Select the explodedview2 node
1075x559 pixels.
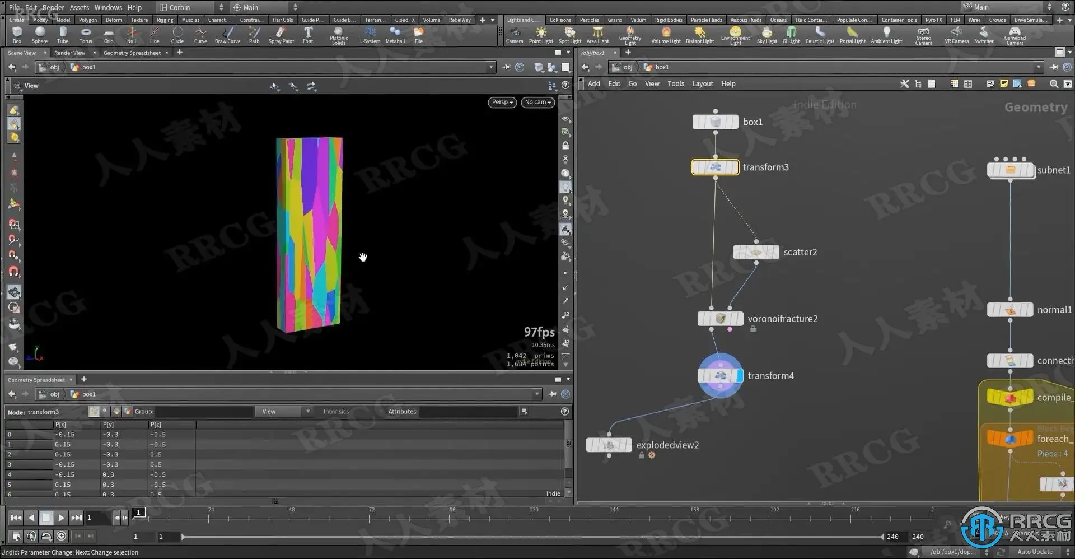(609, 445)
